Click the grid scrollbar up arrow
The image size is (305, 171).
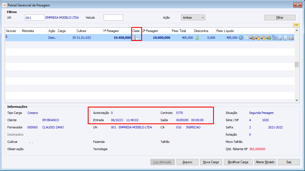297,30
